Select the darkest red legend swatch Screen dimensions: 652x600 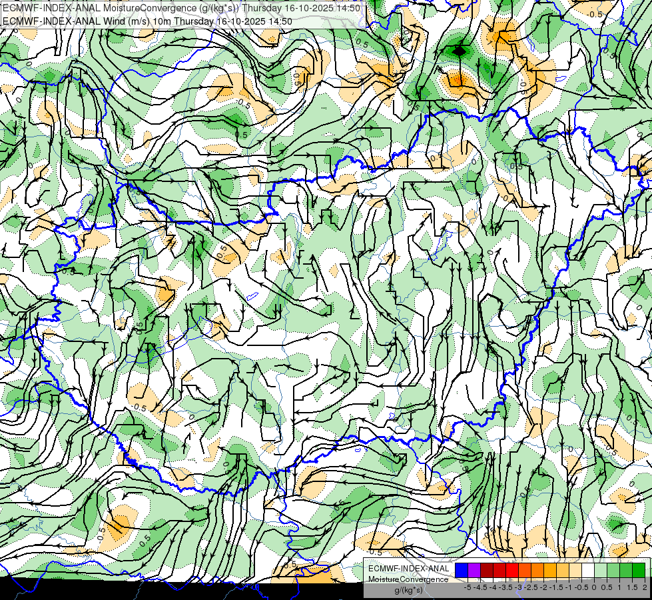point(487,570)
